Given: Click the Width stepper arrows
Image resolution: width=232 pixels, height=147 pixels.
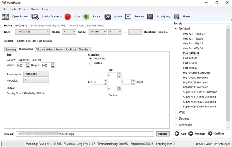Looking at the screenshot, I should coord(28,65).
